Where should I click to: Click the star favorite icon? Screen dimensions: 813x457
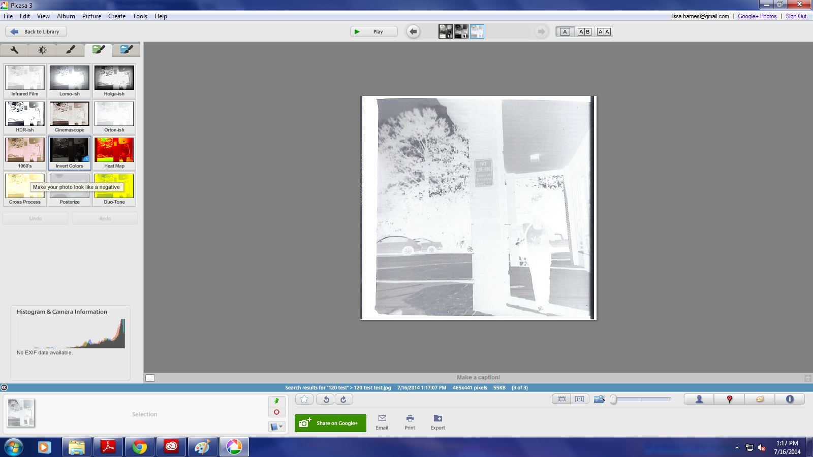click(304, 399)
